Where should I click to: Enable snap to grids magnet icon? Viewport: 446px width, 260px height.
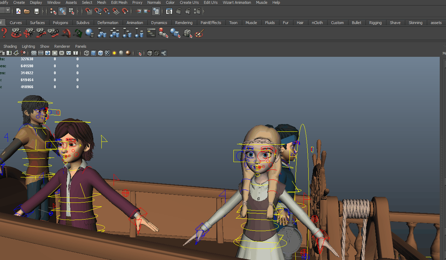[89, 11]
